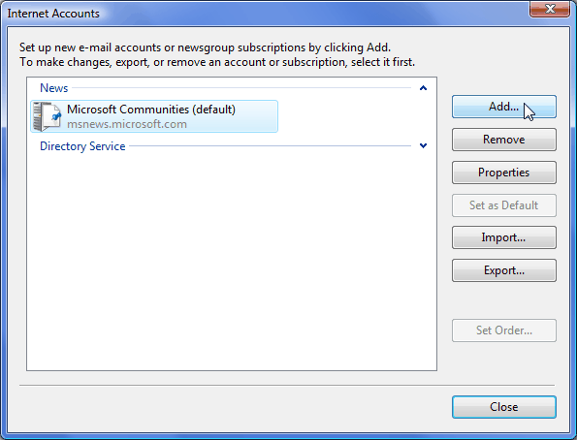This screenshot has height=440, width=577.
Task: Click the msnews.microsoft.com server address
Action: click(127, 124)
